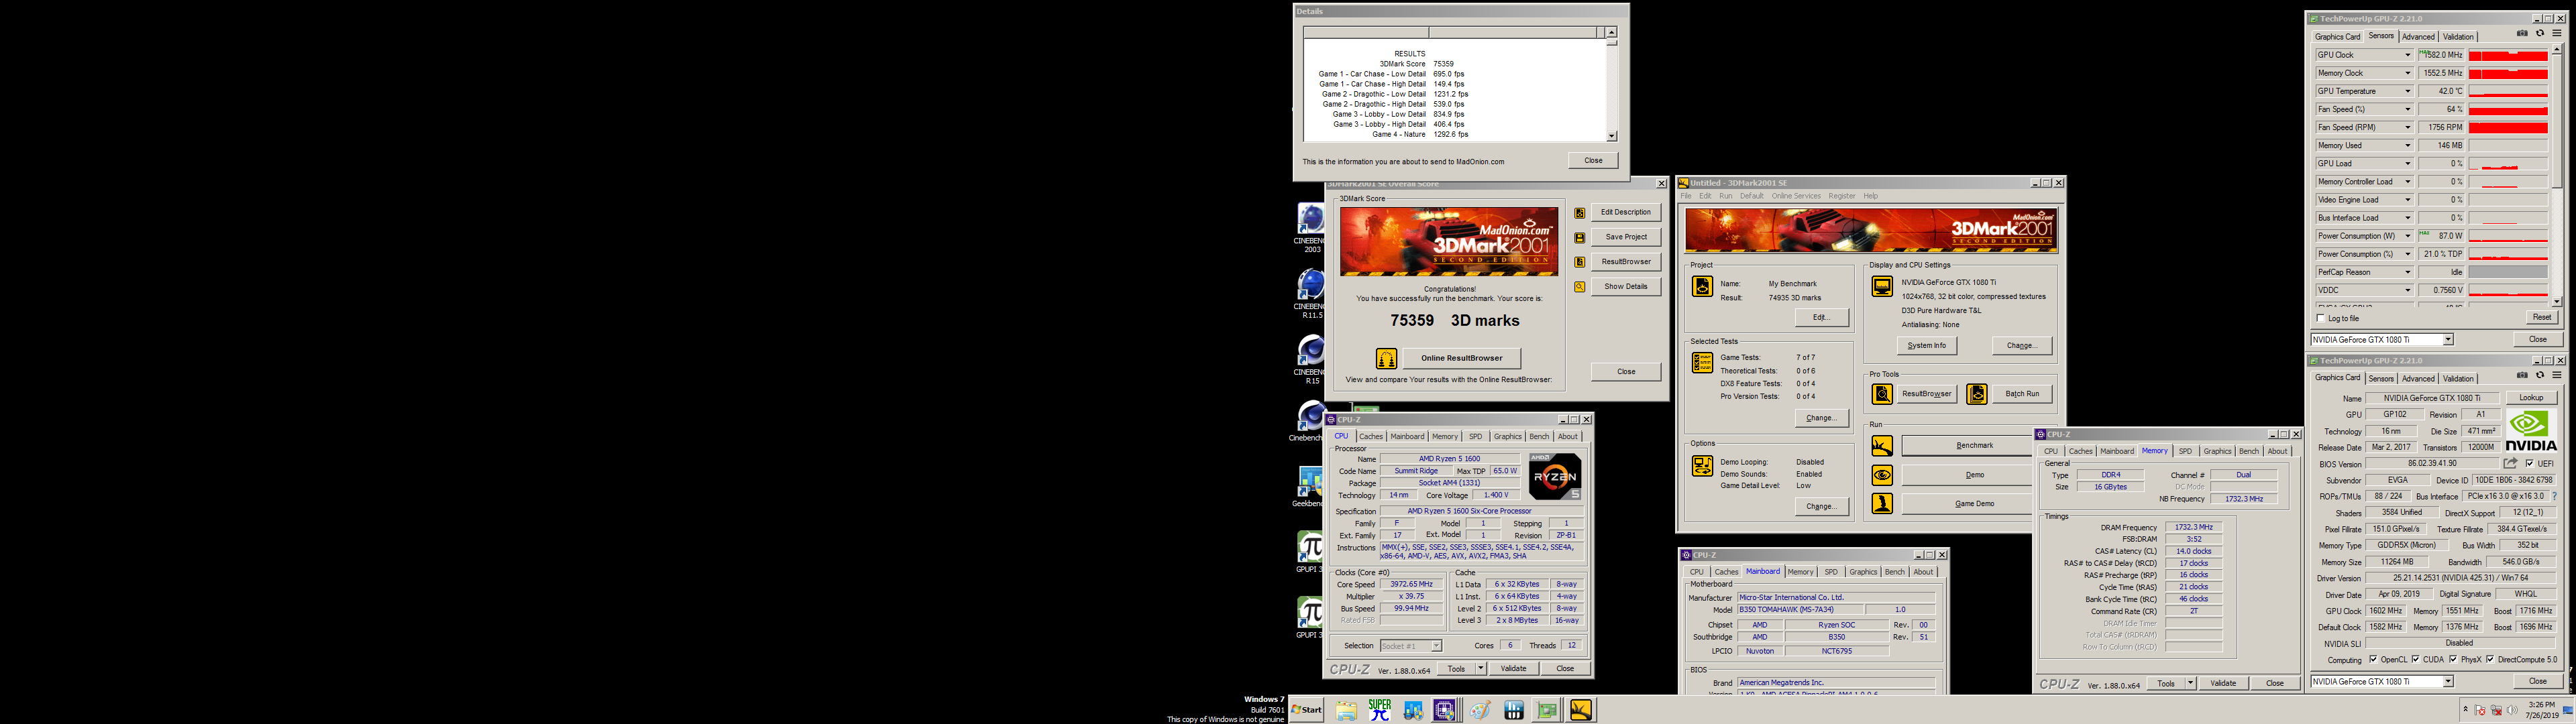Screen dimensions: 2576x724
Task: Click the Pro Tools ResultBrowser magnifier icon
Action: (x=1882, y=394)
